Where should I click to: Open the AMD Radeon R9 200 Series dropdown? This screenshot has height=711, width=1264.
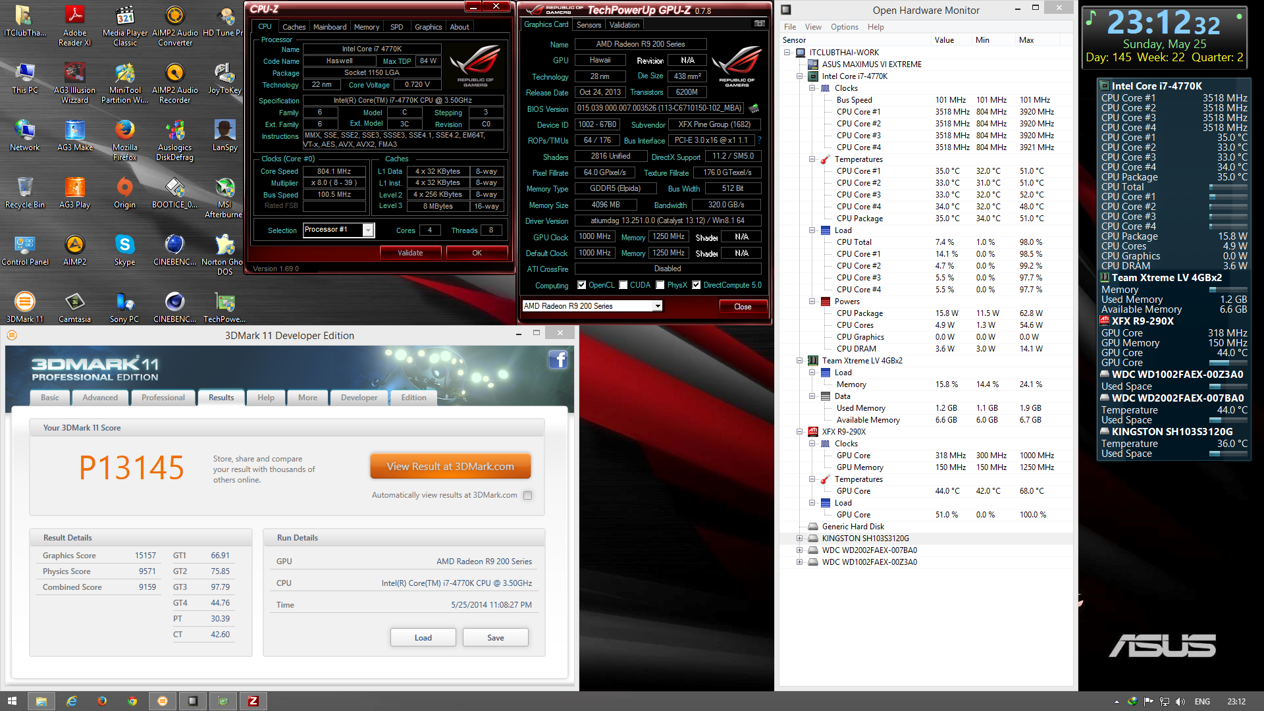point(657,306)
